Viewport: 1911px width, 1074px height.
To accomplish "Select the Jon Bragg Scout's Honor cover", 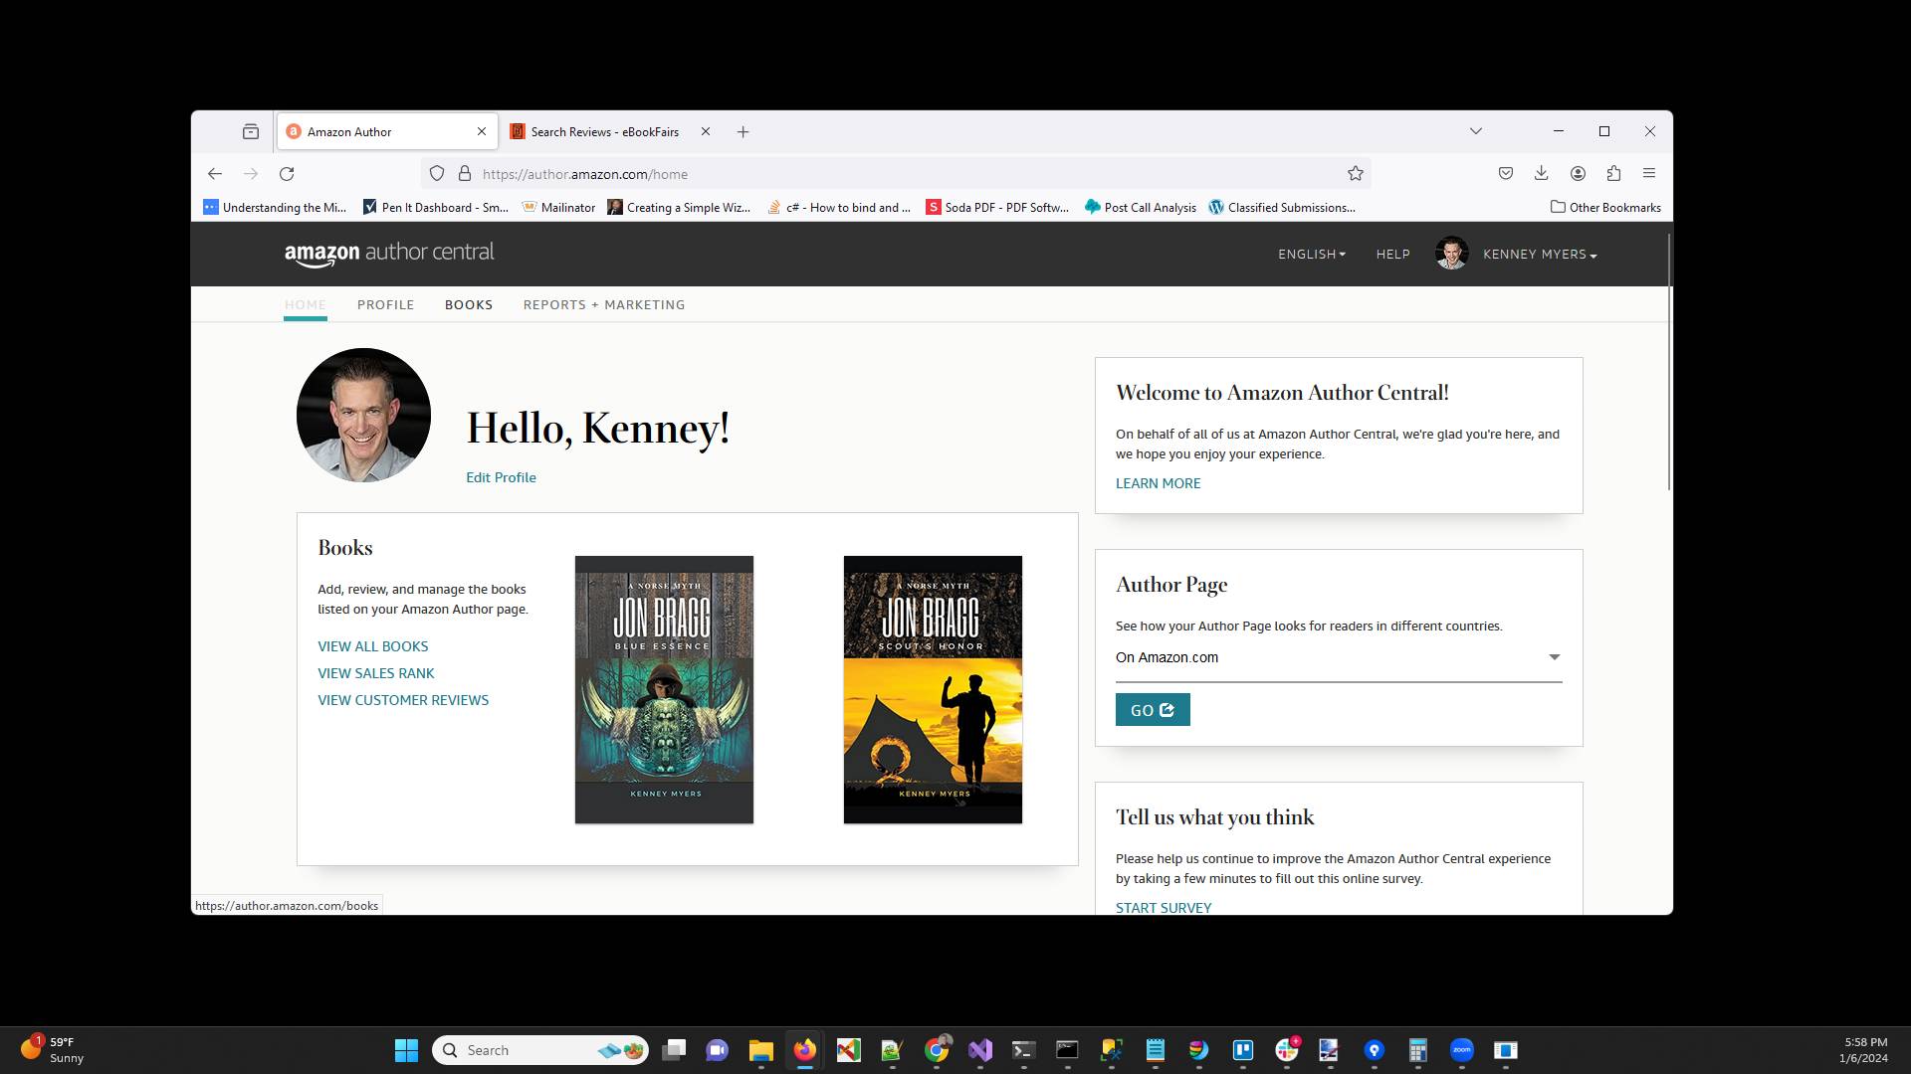I will click(x=933, y=689).
